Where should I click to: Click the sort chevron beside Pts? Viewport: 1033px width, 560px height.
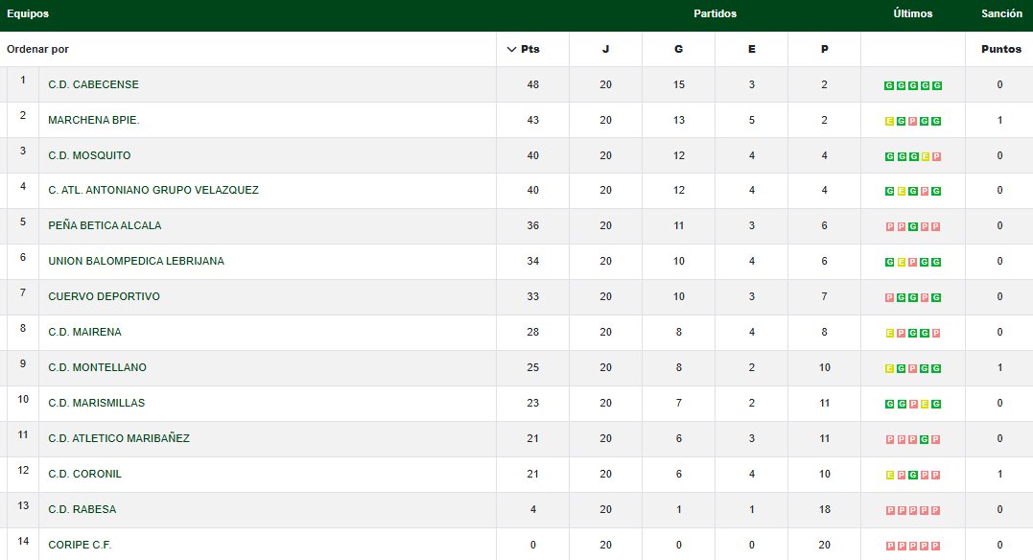point(510,49)
